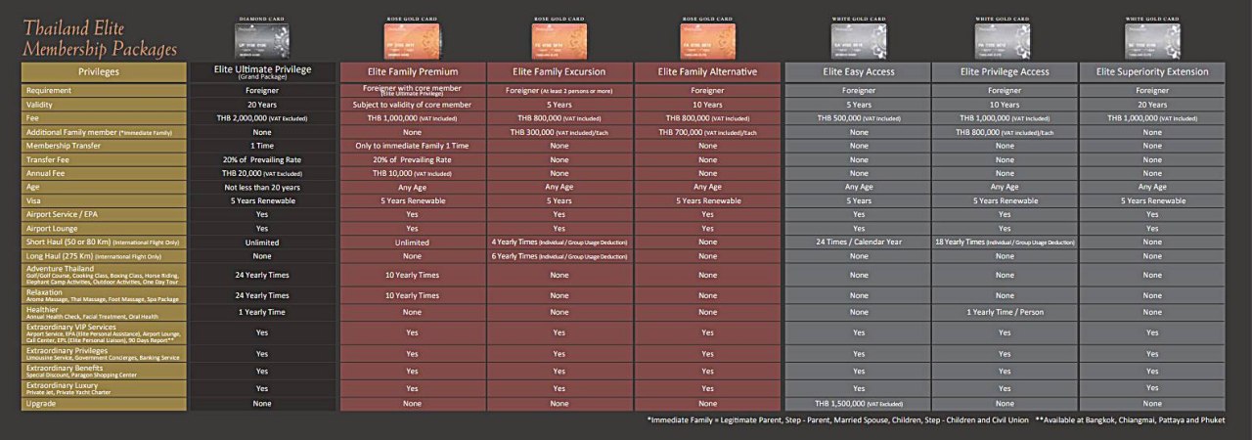Click the 'THB 20,000 (VAT Excluded)' annual fee cell
The height and width of the screenshot is (440, 1252).
[x=262, y=172]
